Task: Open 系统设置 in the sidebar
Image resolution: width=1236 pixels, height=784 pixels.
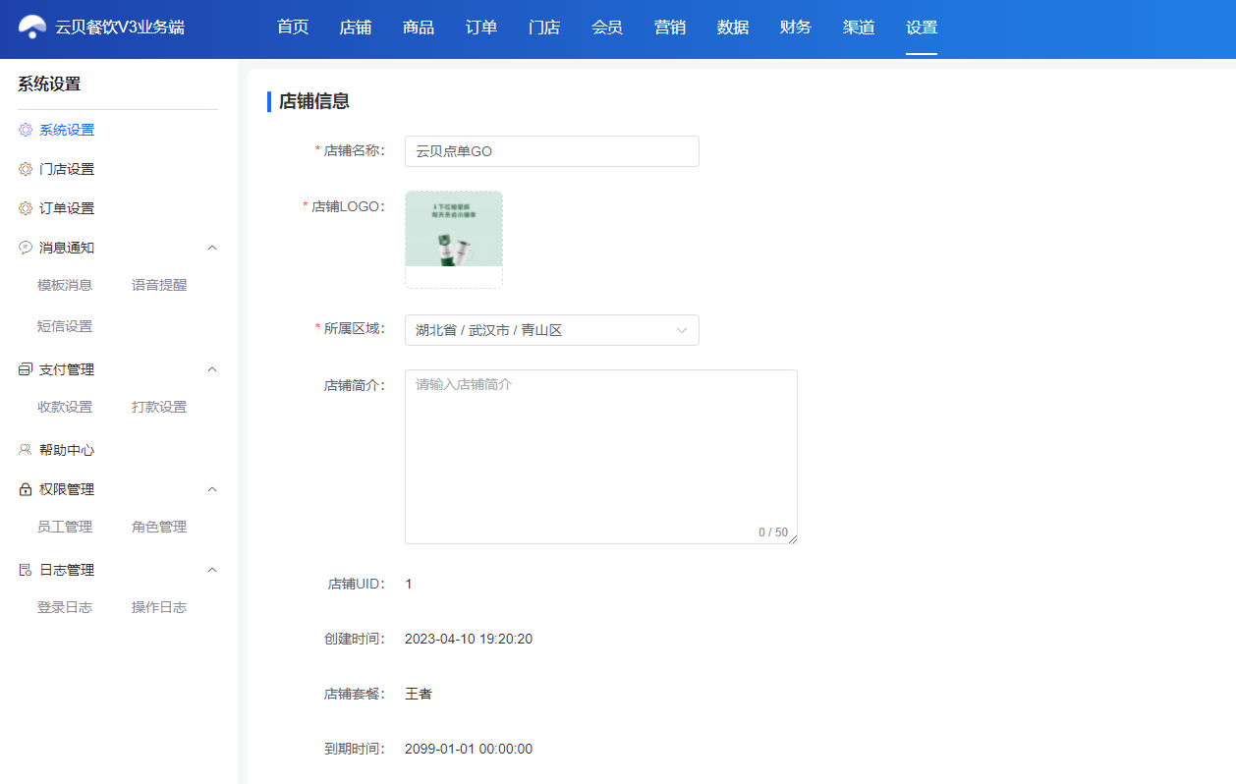Action: [67, 130]
